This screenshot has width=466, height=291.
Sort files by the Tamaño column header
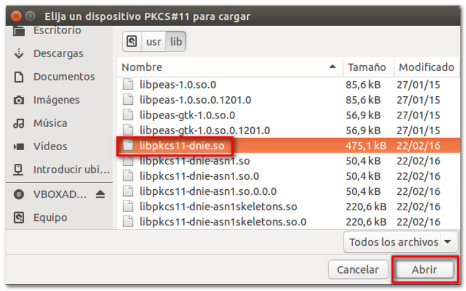[x=367, y=67]
